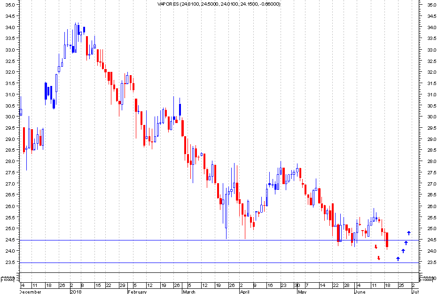Select date label 15 on time axis
438x294 pixels.
(98, 286)
